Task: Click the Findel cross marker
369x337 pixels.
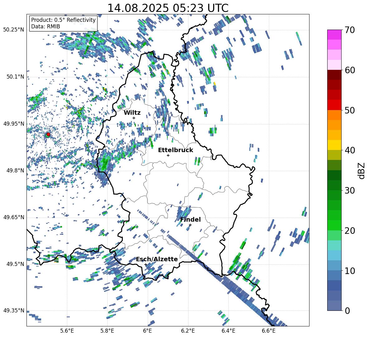Action: pos(190,225)
